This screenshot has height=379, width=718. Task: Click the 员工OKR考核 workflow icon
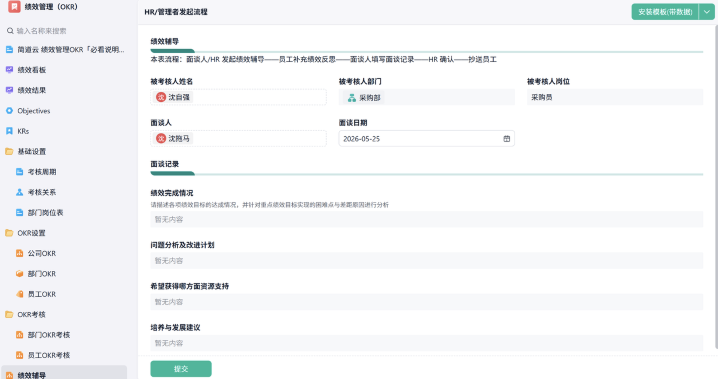pyautogui.click(x=20, y=355)
